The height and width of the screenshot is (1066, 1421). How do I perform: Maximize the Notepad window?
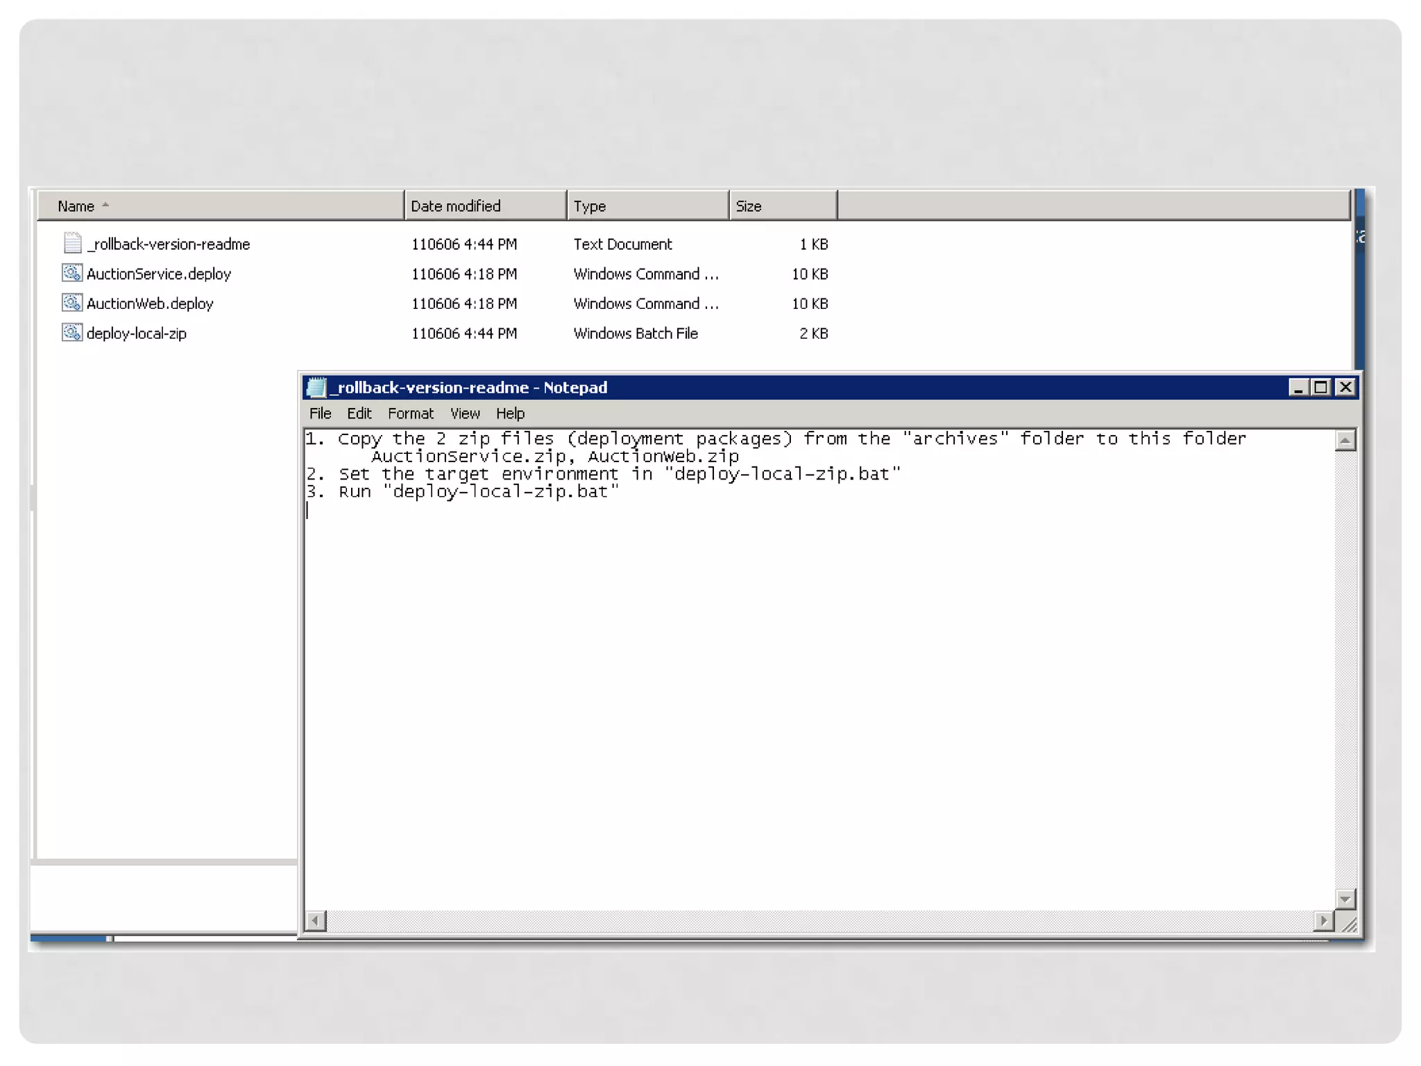[1321, 387]
